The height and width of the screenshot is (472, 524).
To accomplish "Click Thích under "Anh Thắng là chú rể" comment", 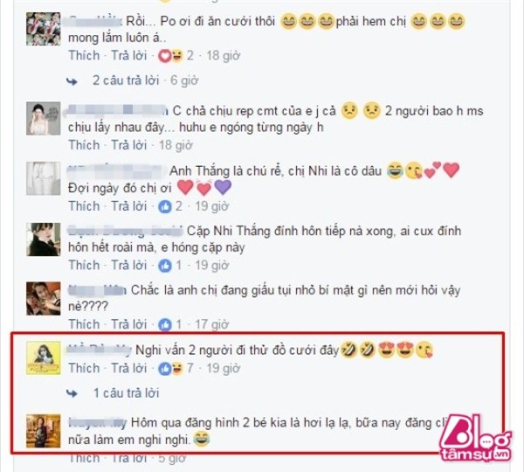I will (x=84, y=206).
